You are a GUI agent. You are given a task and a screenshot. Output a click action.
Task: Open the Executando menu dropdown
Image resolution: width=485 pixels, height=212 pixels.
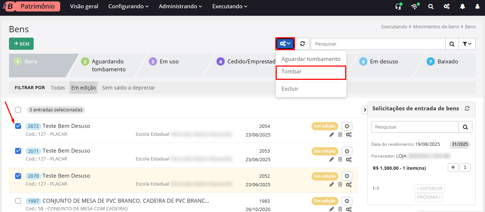pos(229,6)
